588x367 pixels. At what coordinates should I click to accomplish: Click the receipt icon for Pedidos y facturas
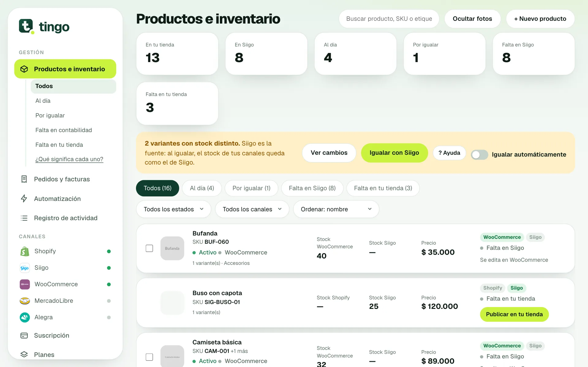pos(24,179)
